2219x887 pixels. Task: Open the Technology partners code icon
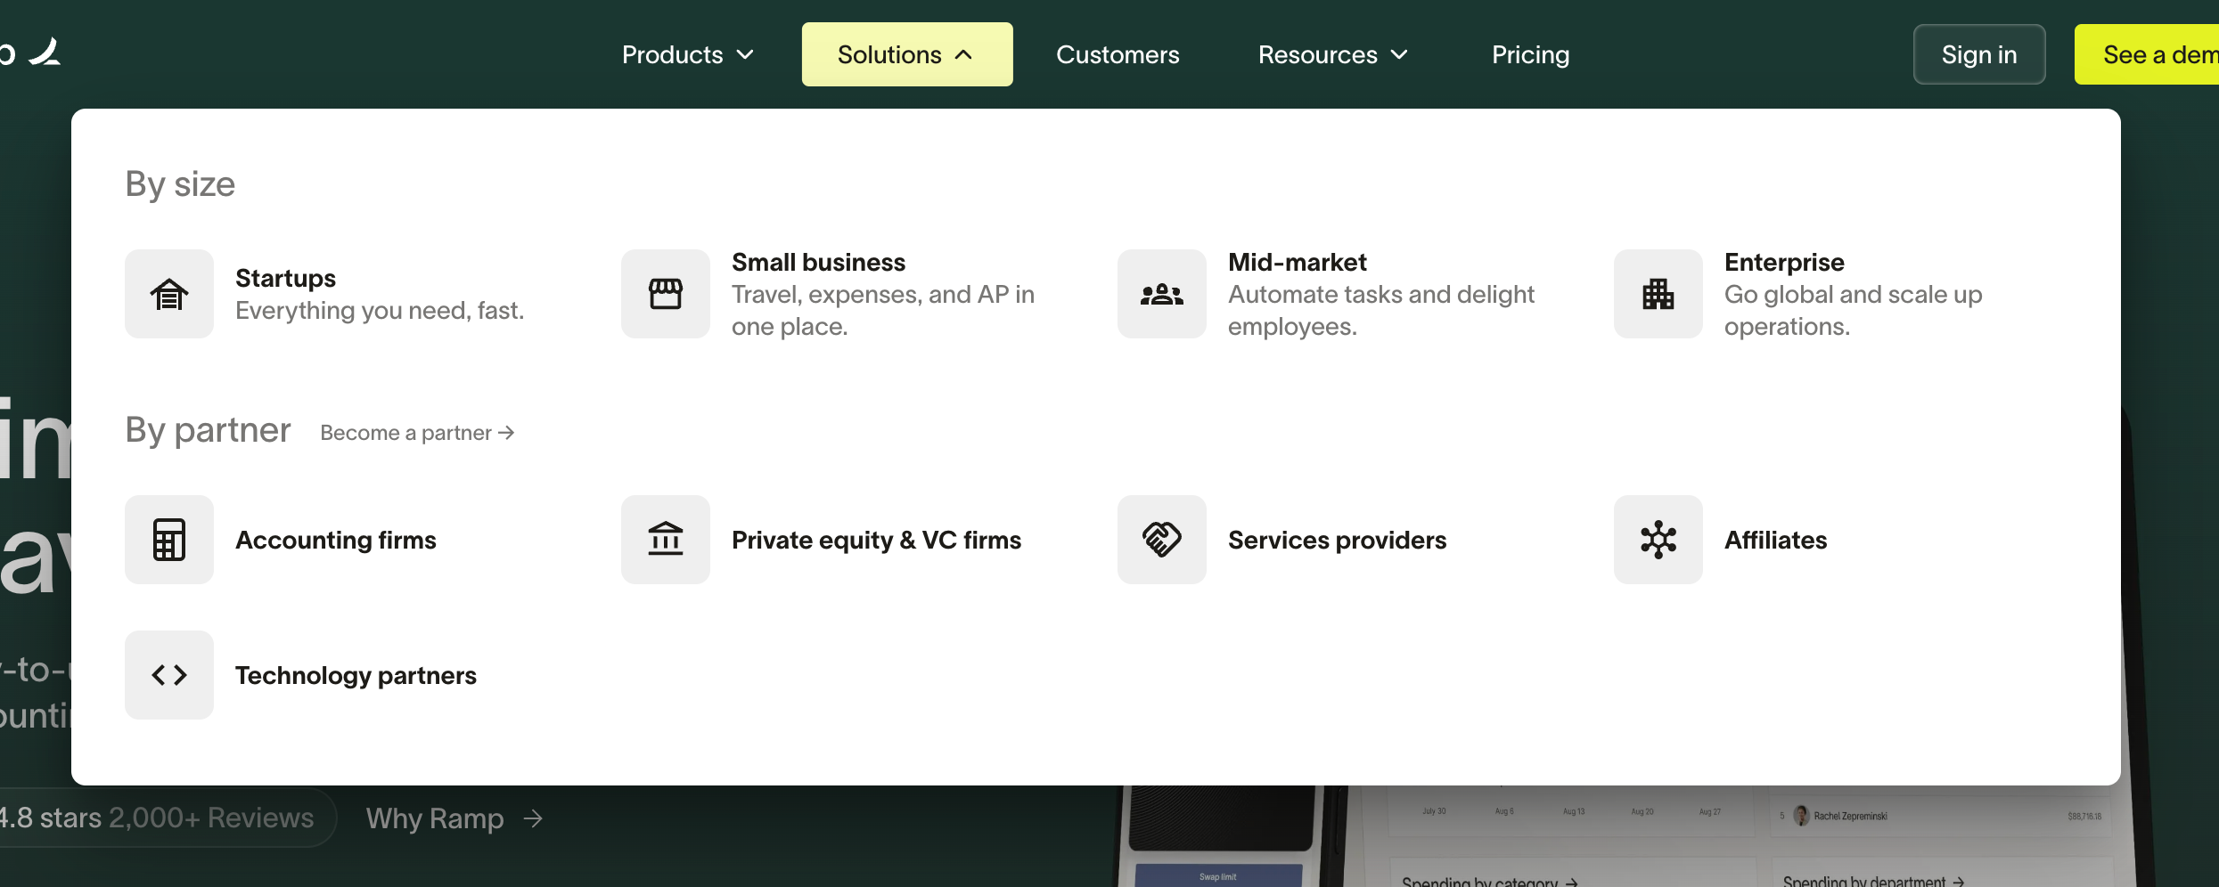click(168, 675)
